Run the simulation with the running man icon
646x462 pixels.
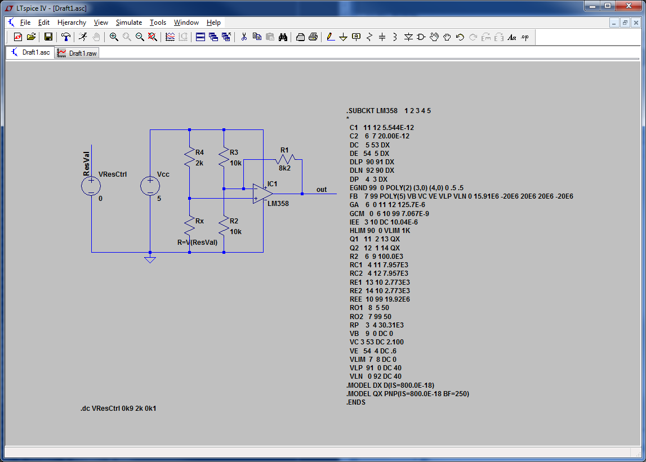[x=83, y=37]
